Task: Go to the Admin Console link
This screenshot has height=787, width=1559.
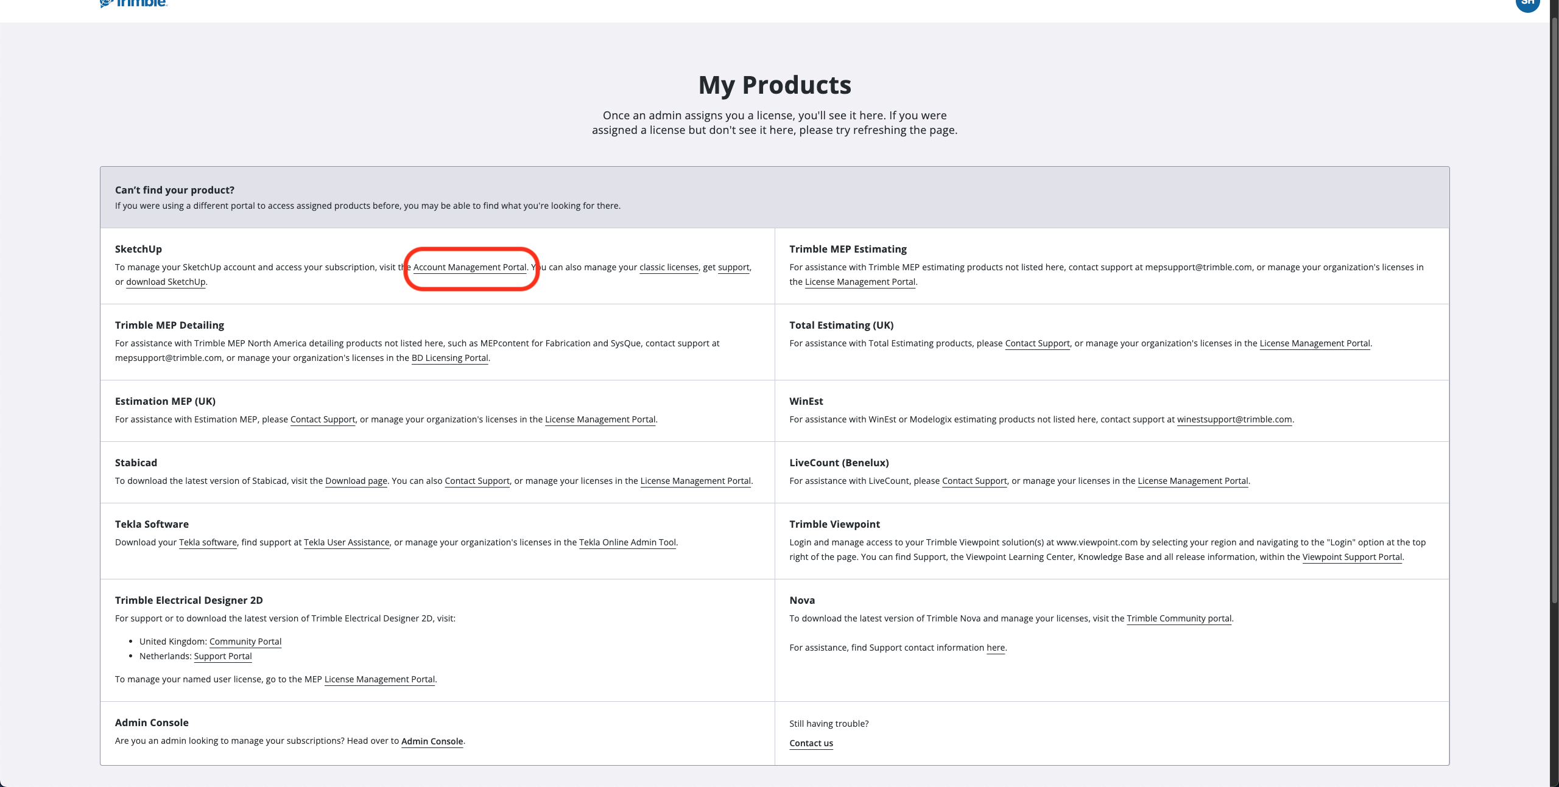Action: 432,741
